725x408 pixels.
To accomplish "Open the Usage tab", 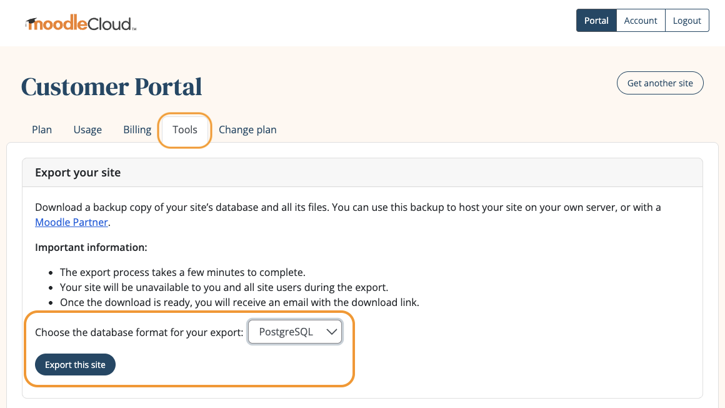I will tap(87, 130).
